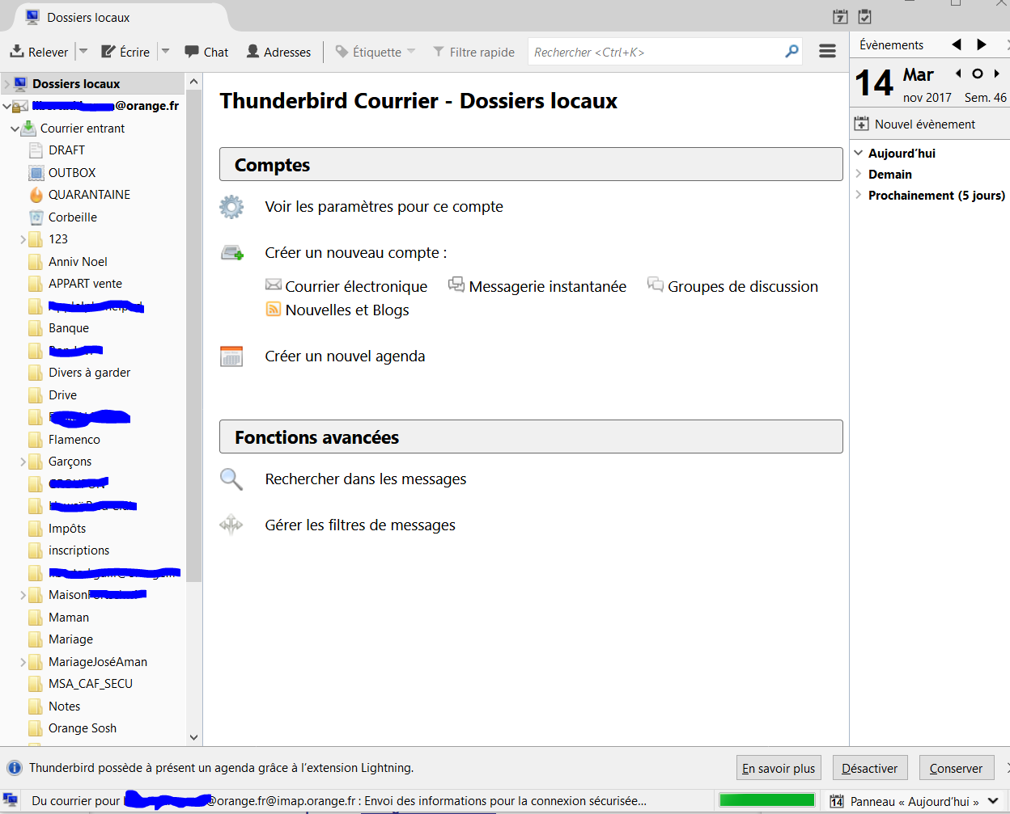Click the green progress bar in the status bar
This screenshot has width=1010, height=814.
tap(767, 799)
